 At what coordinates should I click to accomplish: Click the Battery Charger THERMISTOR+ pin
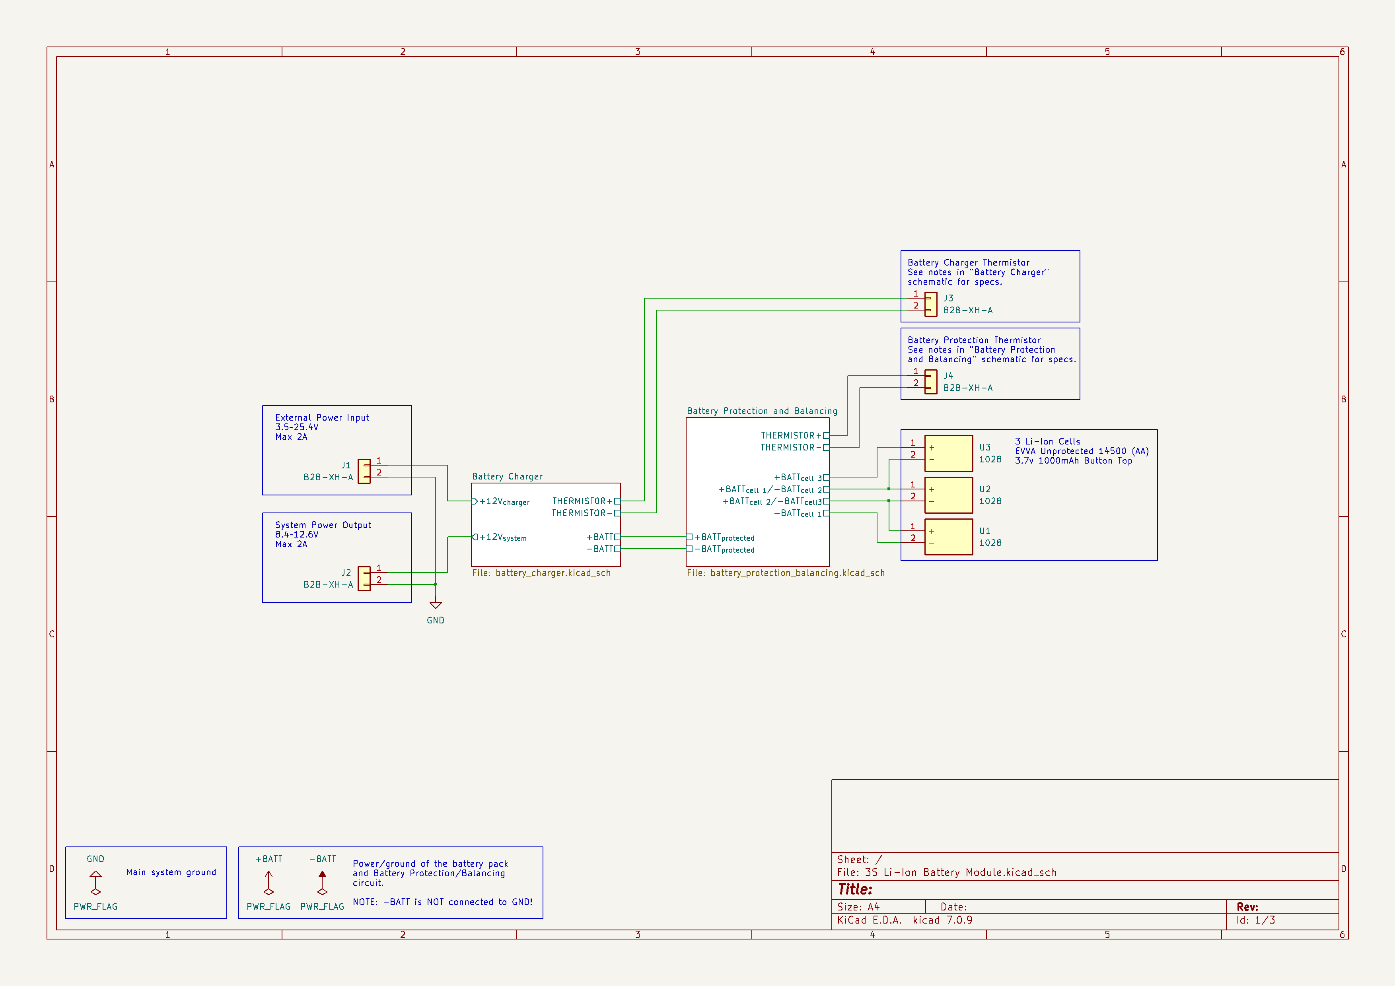(x=586, y=501)
